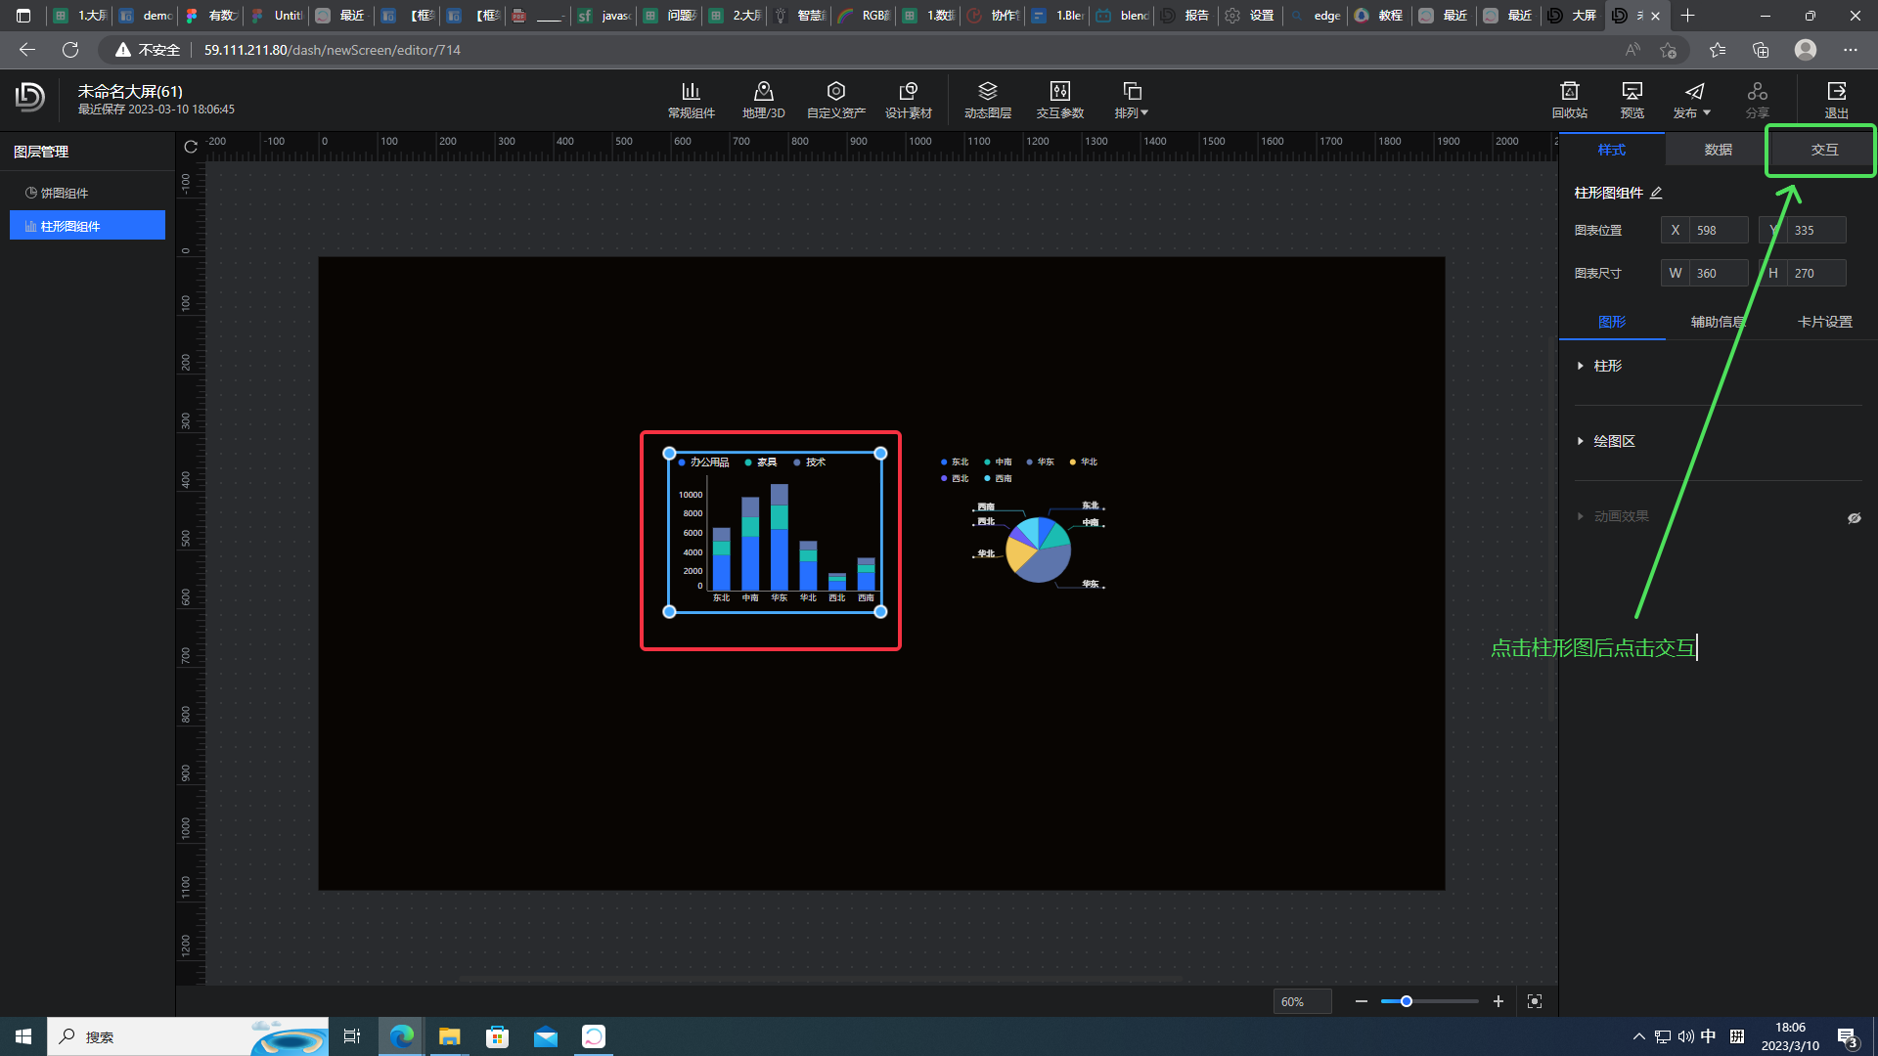Click the bar chart on the canvas
Screen dimensions: 1878x1056
(x=775, y=533)
